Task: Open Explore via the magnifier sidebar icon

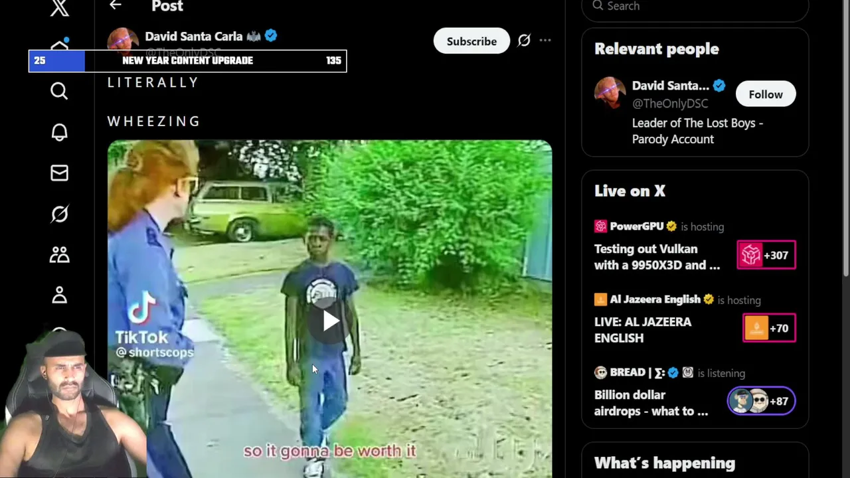Action: click(59, 91)
